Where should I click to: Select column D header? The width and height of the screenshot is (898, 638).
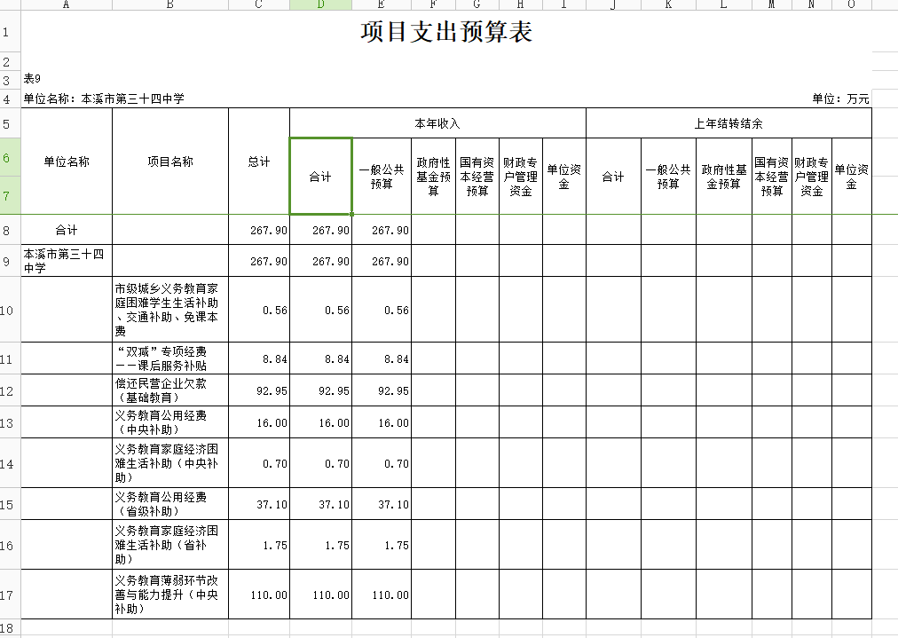(320, 4)
